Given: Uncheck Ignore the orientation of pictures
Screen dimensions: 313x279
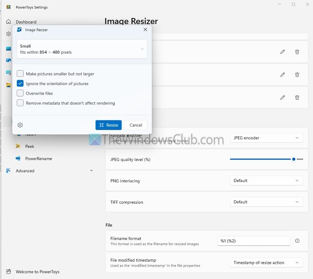Looking at the screenshot, I should (x=20, y=84).
